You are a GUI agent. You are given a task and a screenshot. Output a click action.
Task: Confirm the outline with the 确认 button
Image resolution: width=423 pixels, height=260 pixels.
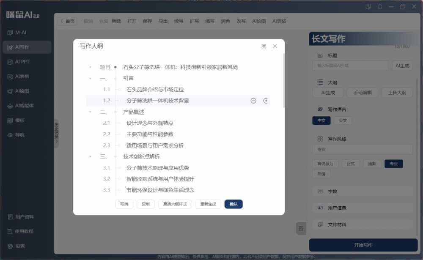point(233,203)
